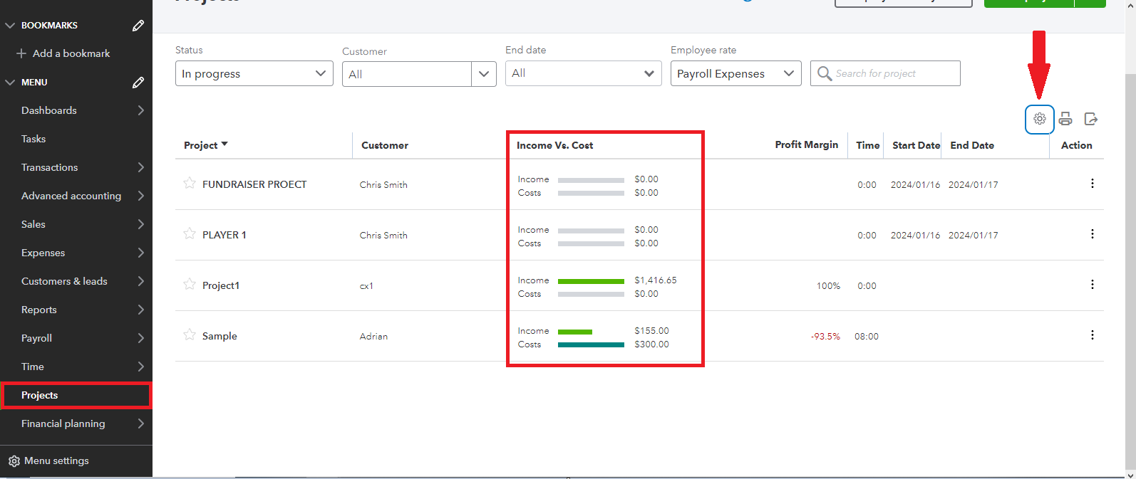Expand the Reports menu item

coord(76,310)
